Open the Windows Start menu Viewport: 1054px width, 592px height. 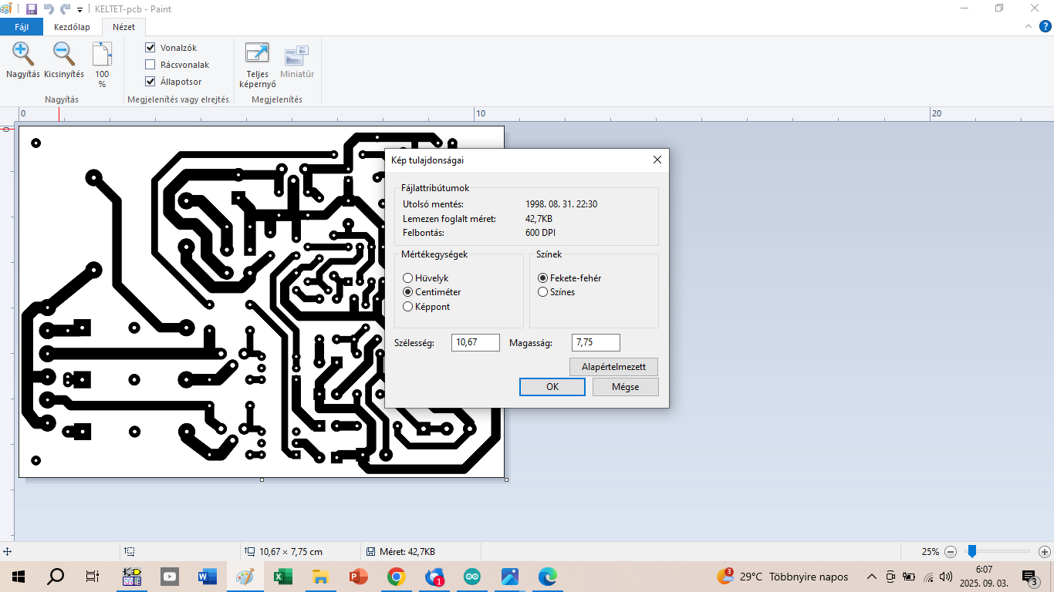click(x=18, y=576)
